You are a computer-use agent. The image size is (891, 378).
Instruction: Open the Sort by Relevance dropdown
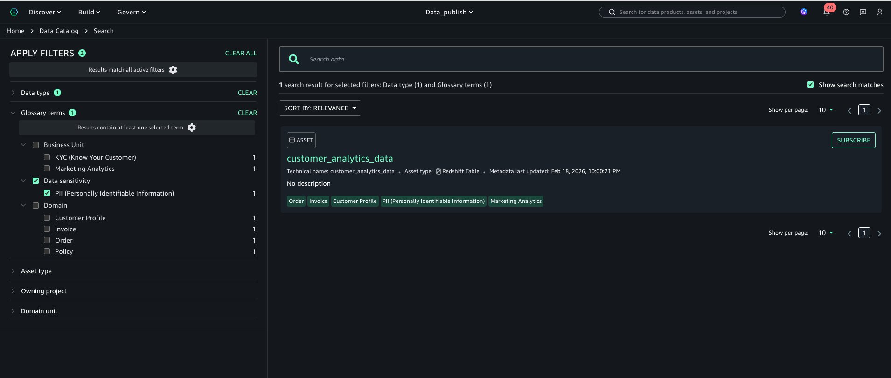point(320,108)
